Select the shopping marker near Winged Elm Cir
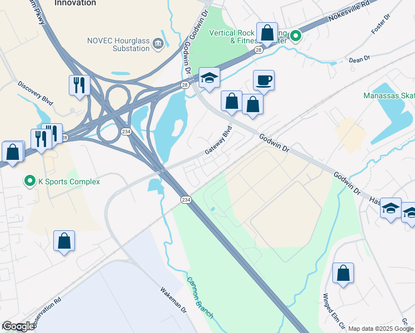 pos(343,274)
